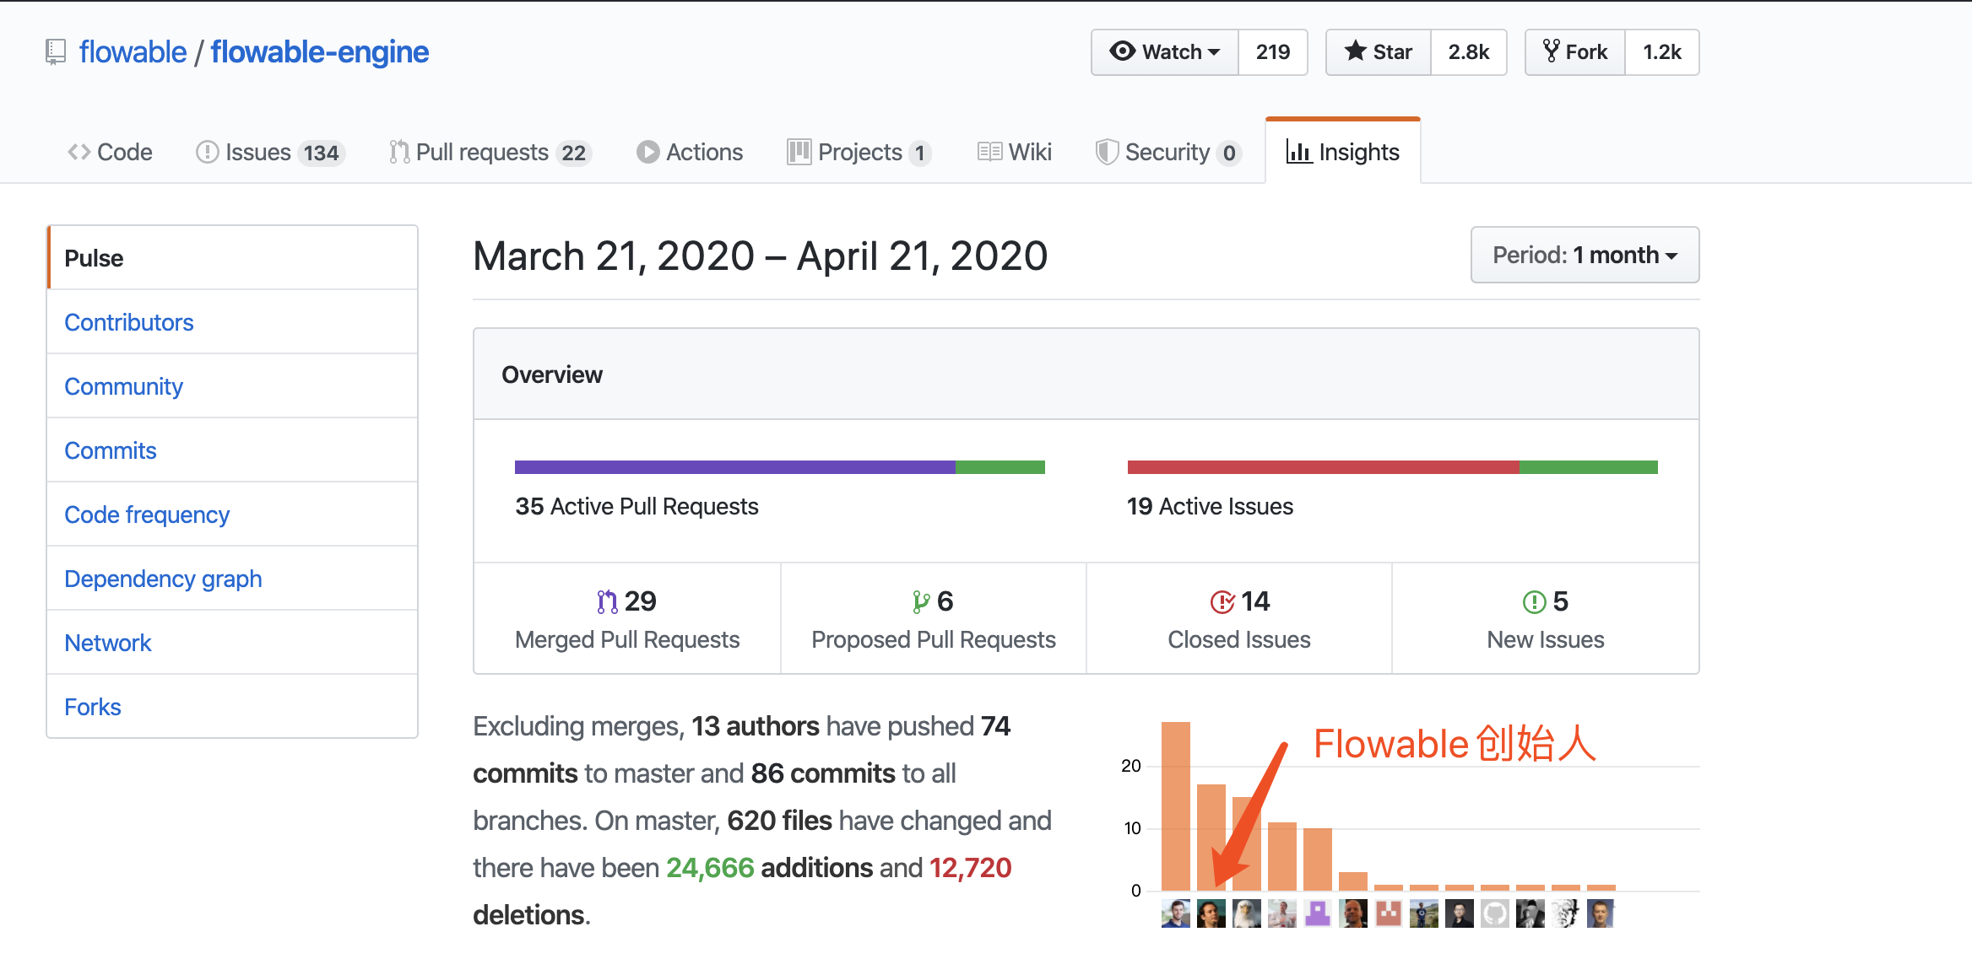Viewport: 1972px width, 975px height.
Task: Open Issues tab with 134 count
Action: (x=269, y=152)
